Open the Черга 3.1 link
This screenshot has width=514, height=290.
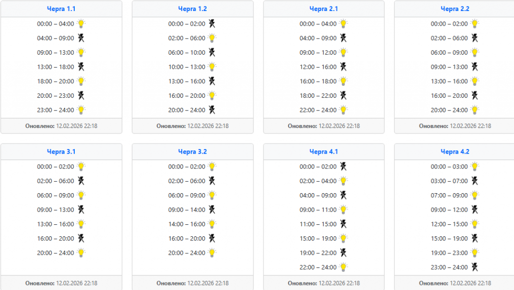(x=61, y=152)
